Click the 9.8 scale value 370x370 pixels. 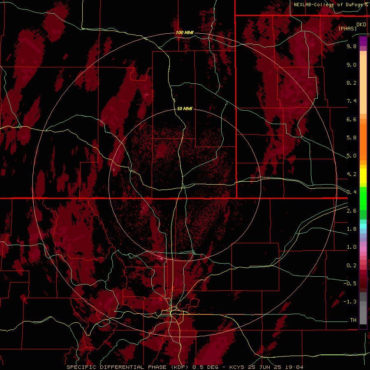point(351,46)
